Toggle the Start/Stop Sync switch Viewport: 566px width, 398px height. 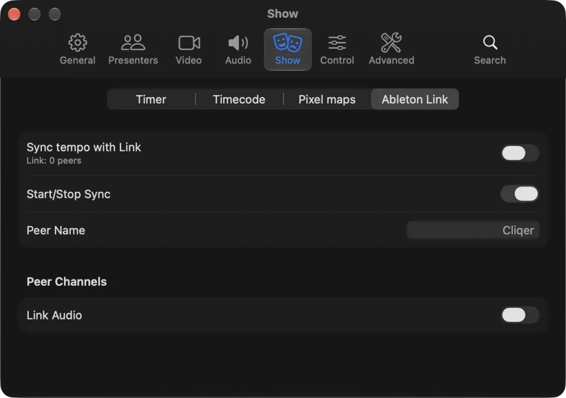pyautogui.click(x=520, y=194)
